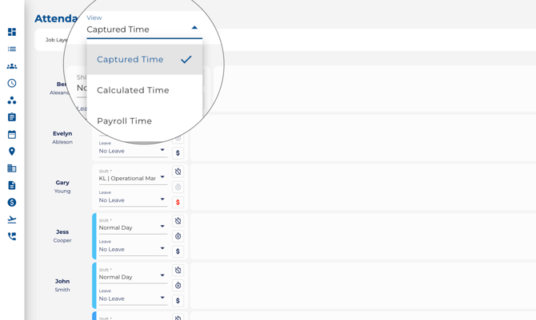Click the timer-off icon in Jess Cooper's row
This screenshot has height=320, width=536.
(x=178, y=221)
